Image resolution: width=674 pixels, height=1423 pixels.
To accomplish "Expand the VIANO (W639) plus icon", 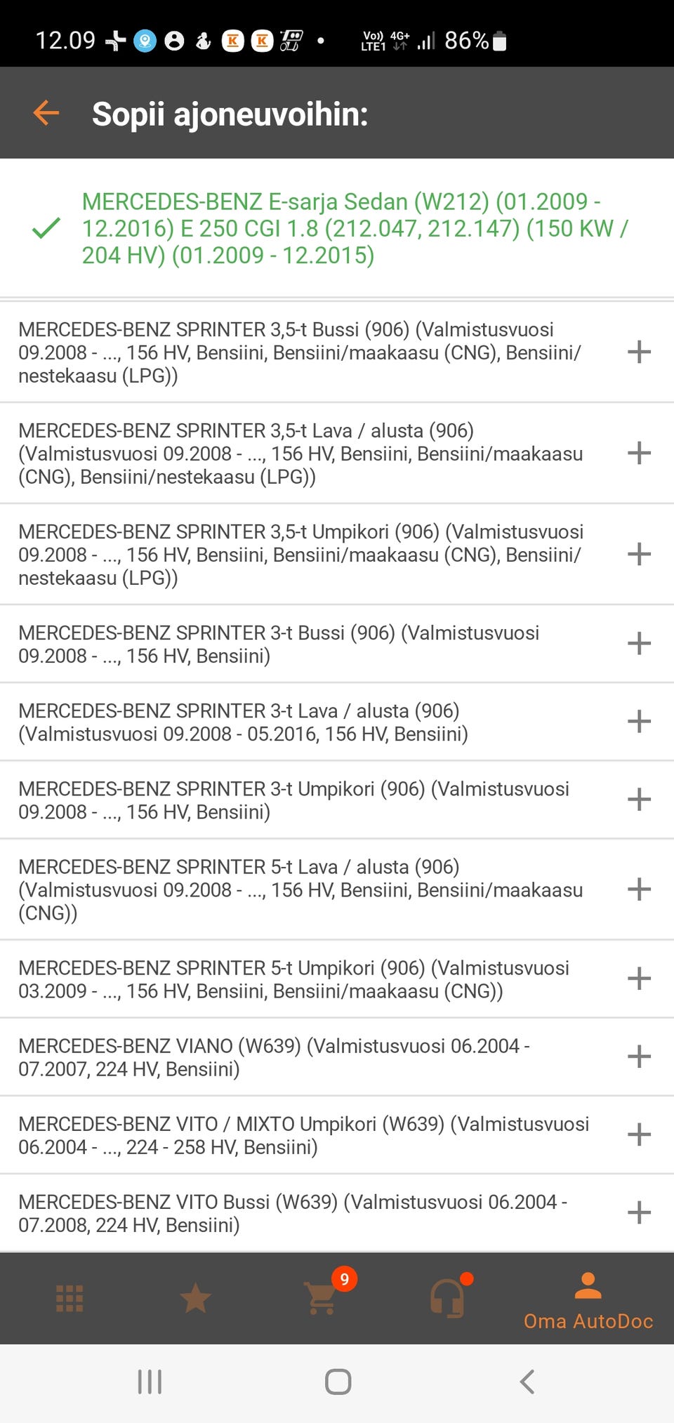I will click(x=639, y=1057).
